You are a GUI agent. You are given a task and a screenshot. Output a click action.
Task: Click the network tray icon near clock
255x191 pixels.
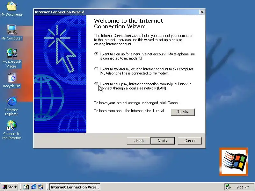228,187
